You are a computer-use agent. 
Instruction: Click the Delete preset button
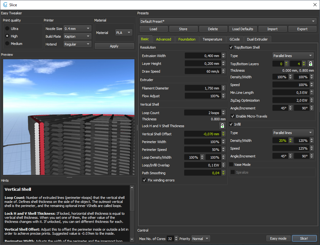tap(213, 29)
